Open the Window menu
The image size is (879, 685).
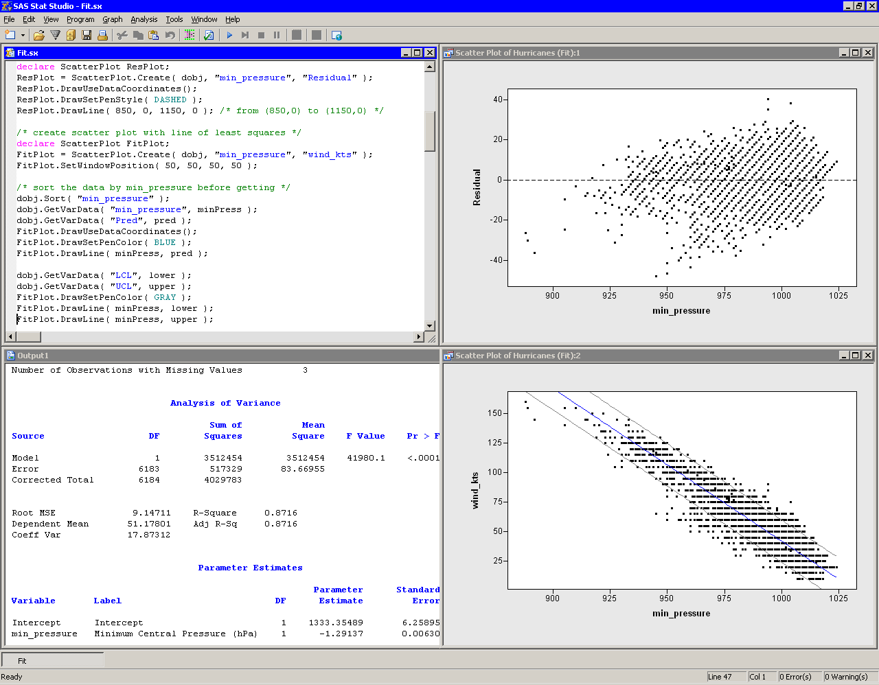pyautogui.click(x=204, y=19)
